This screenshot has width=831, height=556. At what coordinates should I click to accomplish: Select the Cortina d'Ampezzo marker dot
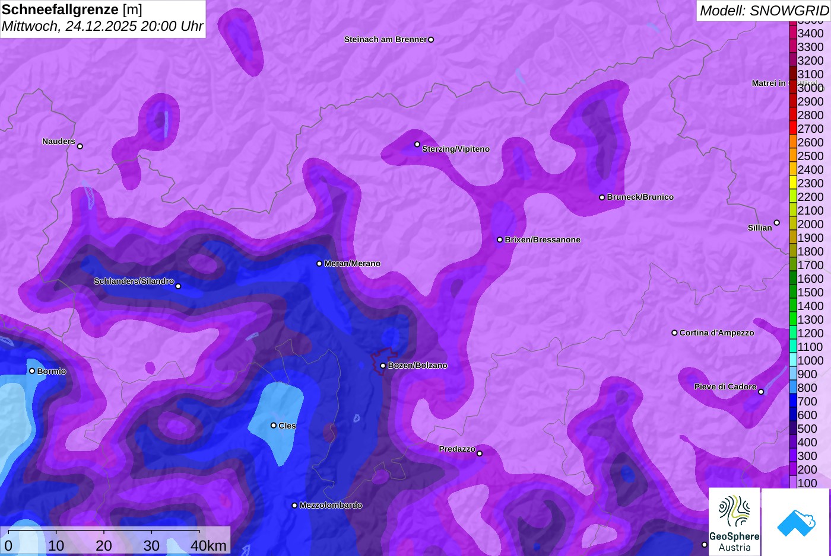tap(674, 333)
